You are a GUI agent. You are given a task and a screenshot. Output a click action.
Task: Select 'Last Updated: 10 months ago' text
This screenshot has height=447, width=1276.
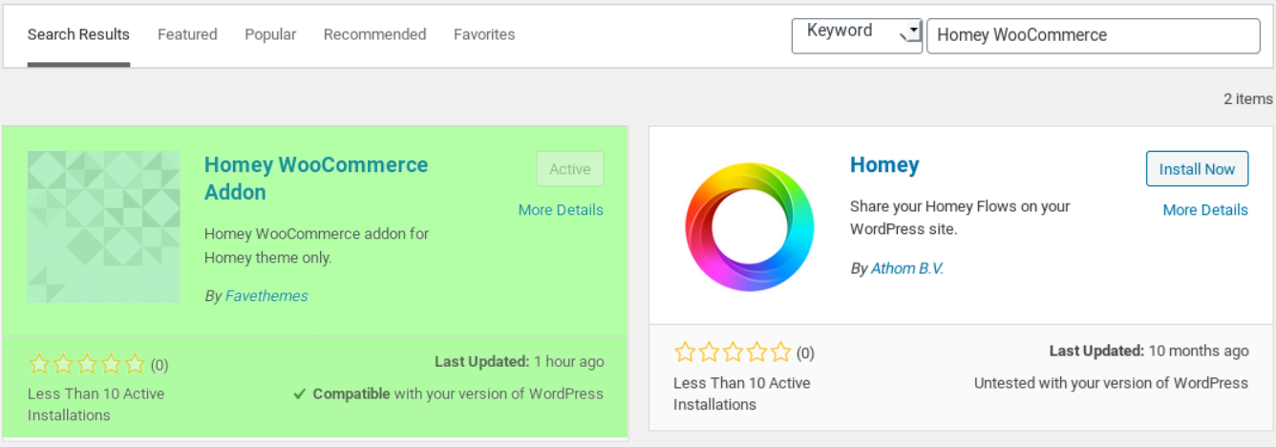(1149, 351)
